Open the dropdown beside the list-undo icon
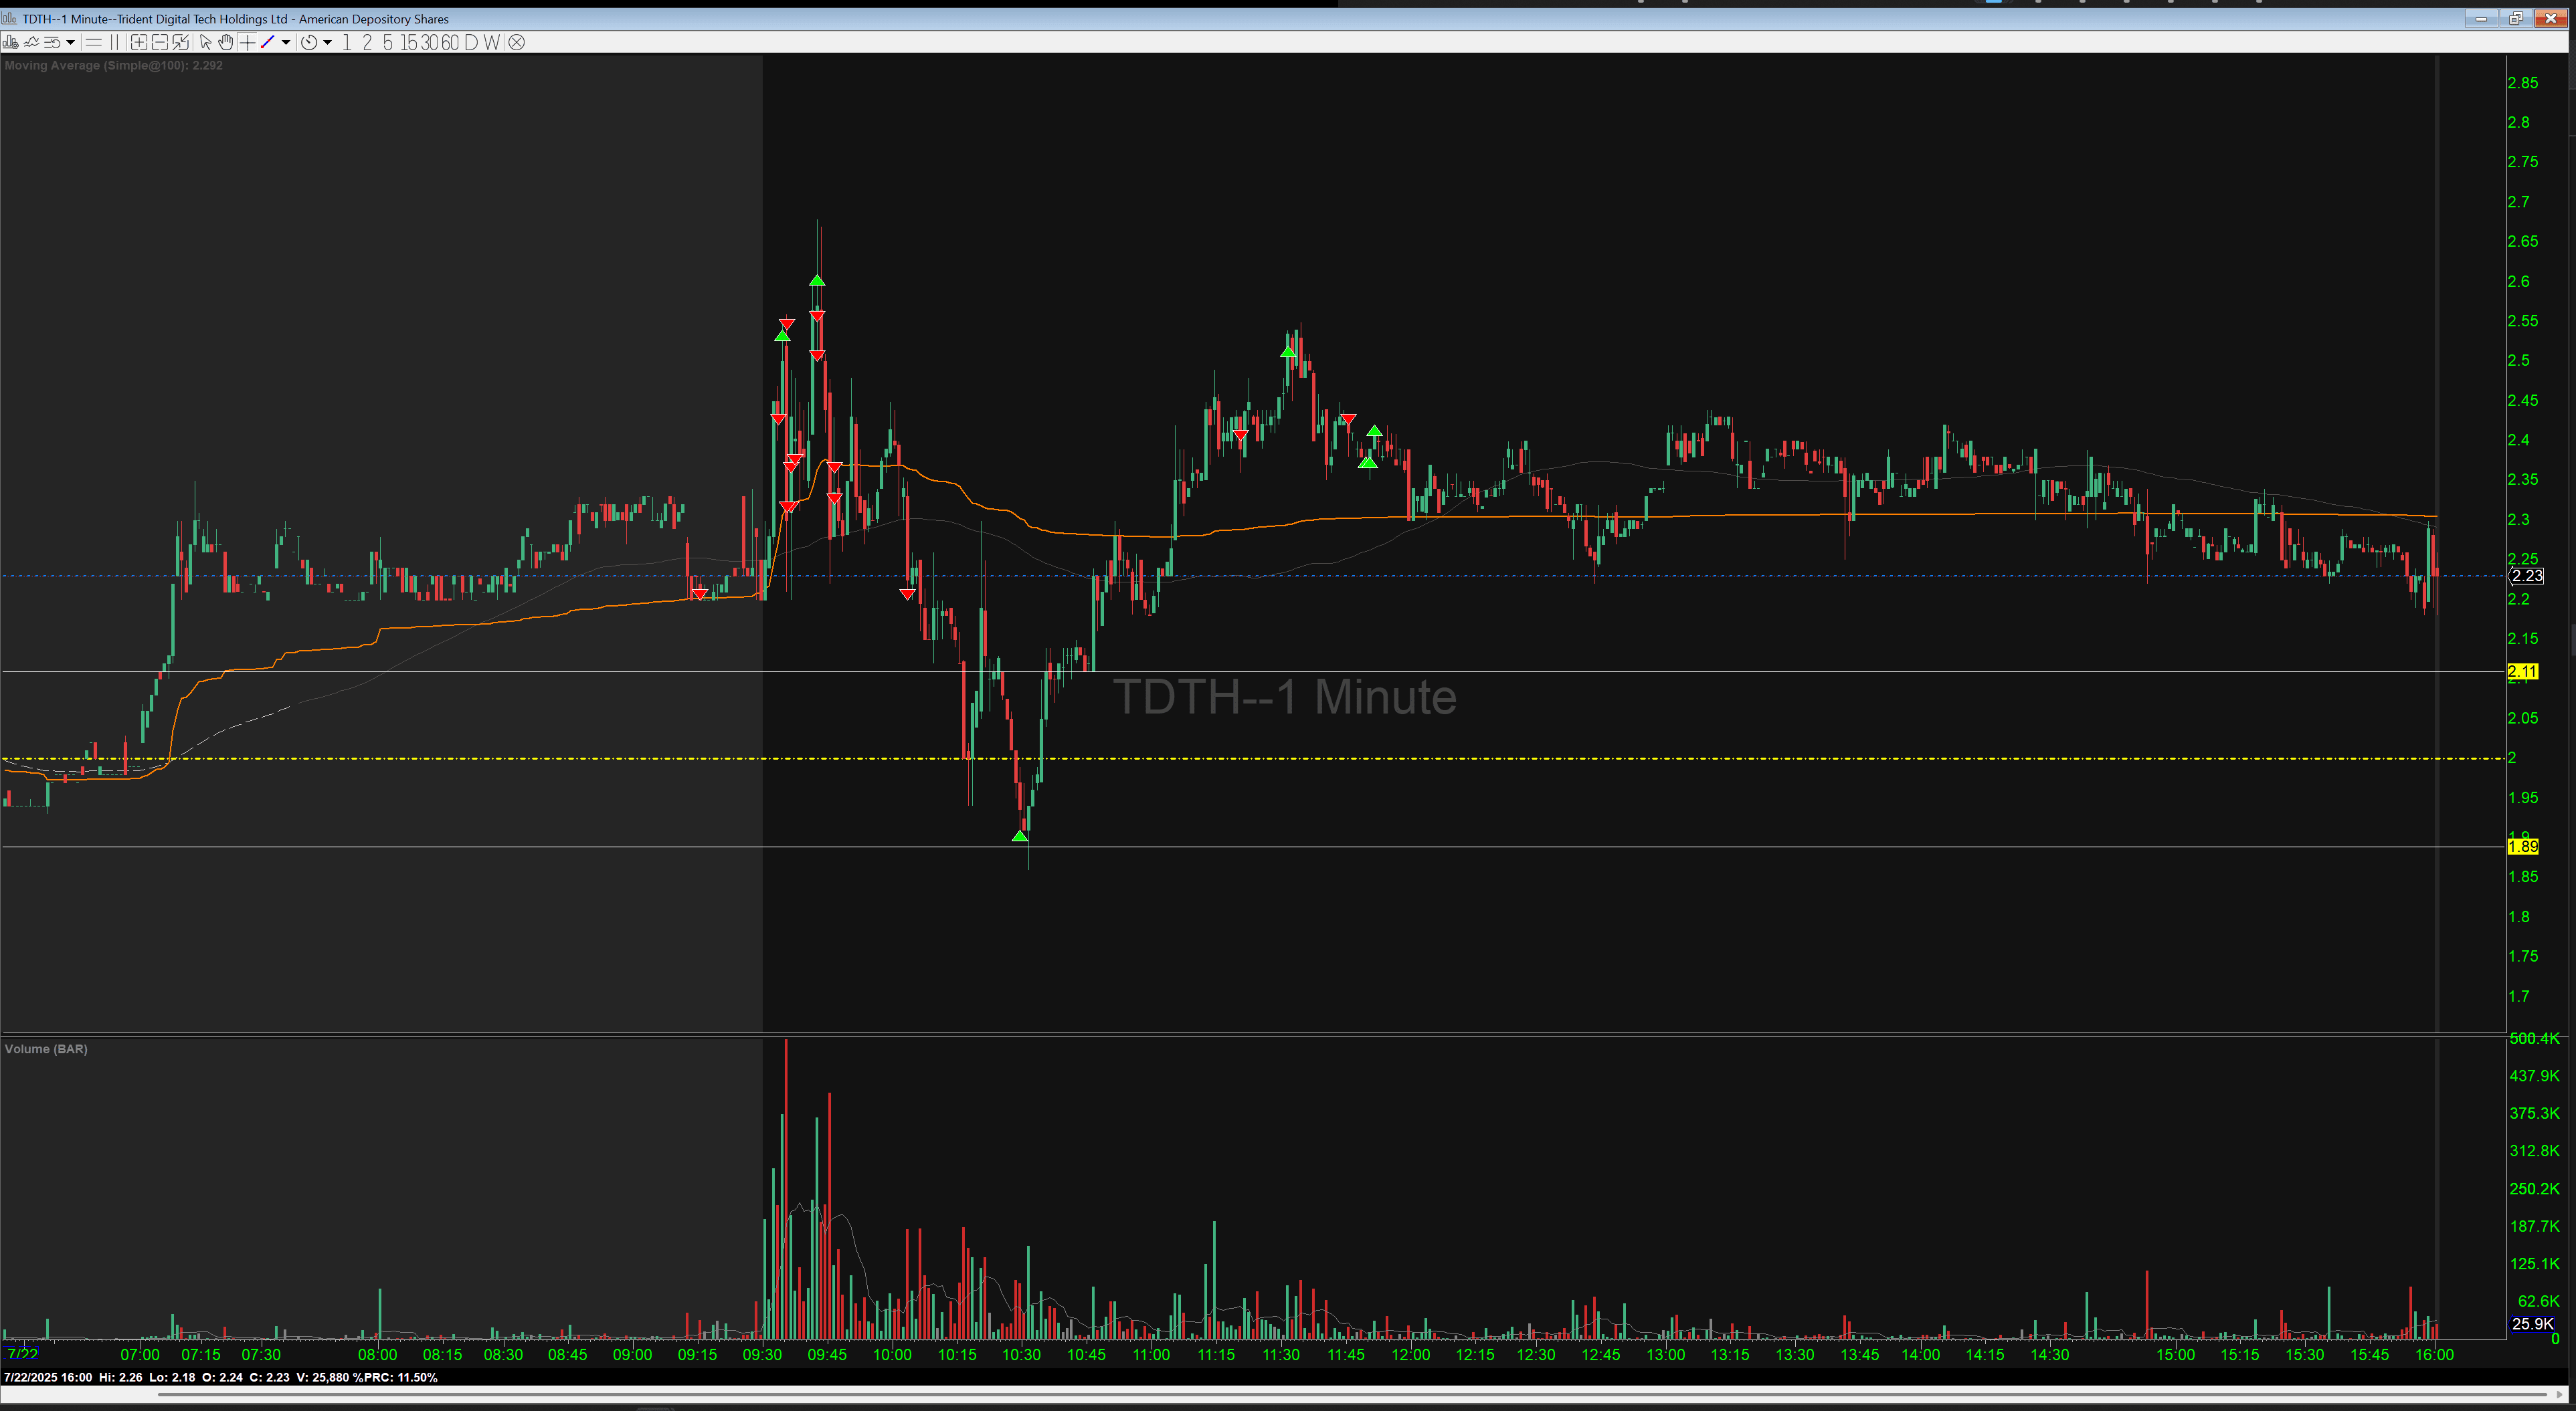Viewport: 2576px width, 1411px height. click(x=70, y=42)
